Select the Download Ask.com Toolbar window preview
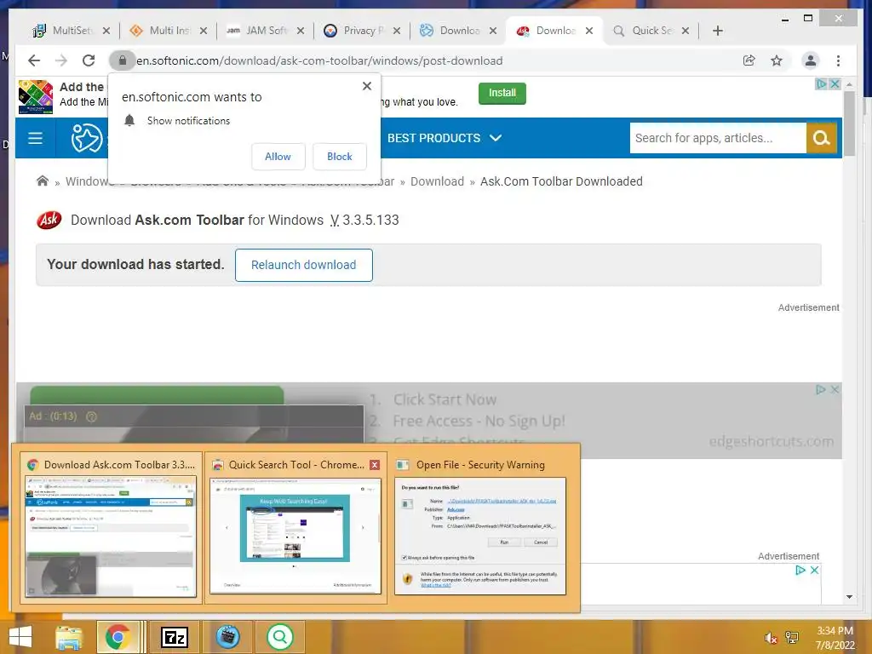This screenshot has height=654, width=872. [112, 528]
